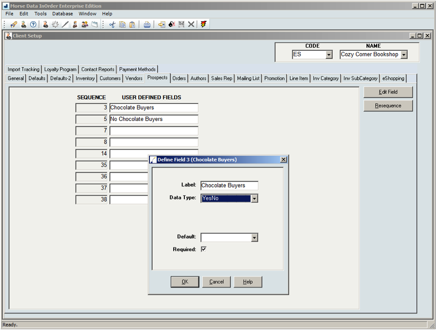Click the lightning bolt toolbar icon
The image size is (436, 330).
(x=203, y=25)
